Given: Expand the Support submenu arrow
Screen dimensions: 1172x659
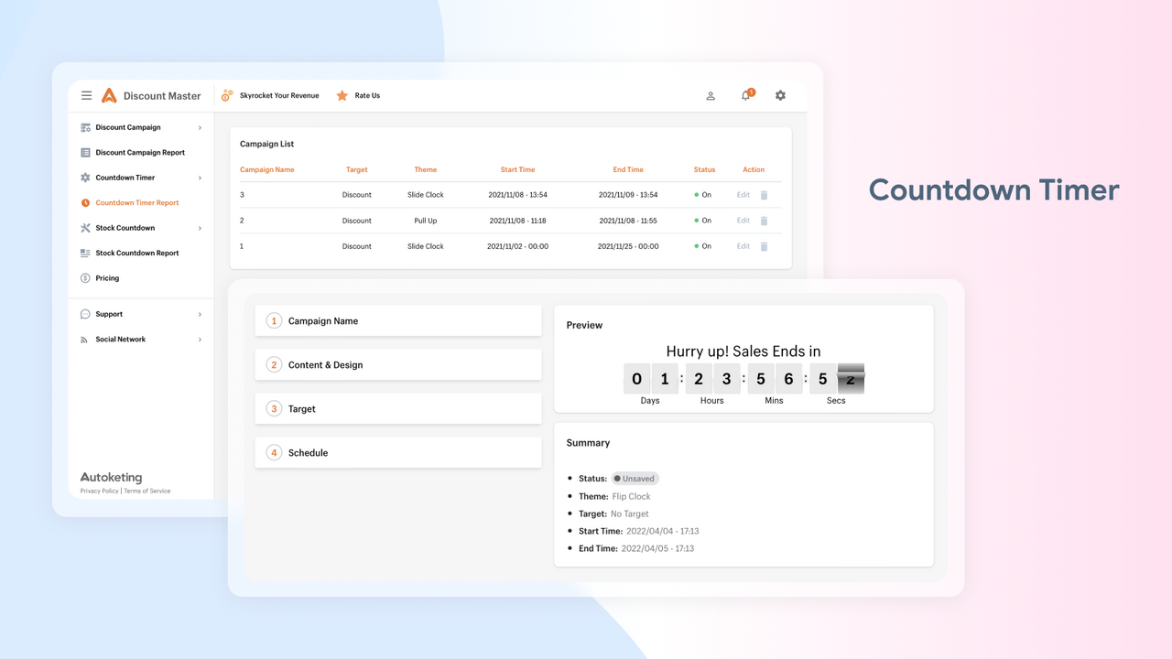Looking at the screenshot, I should (200, 314).
